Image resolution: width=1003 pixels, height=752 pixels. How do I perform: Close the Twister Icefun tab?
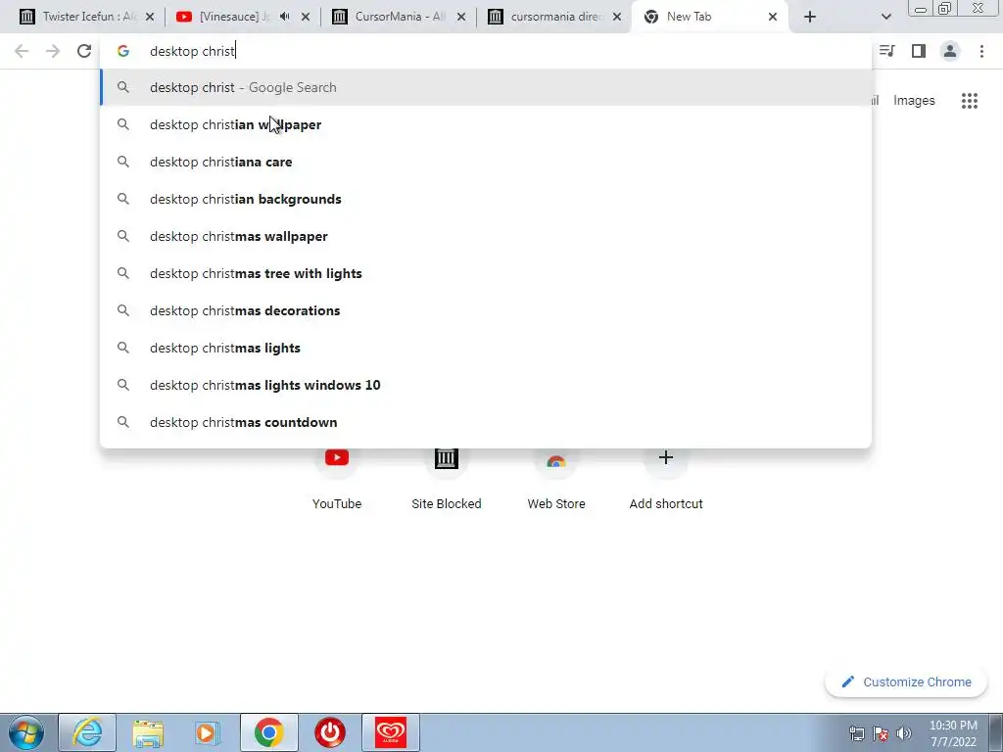coord(150,17)
